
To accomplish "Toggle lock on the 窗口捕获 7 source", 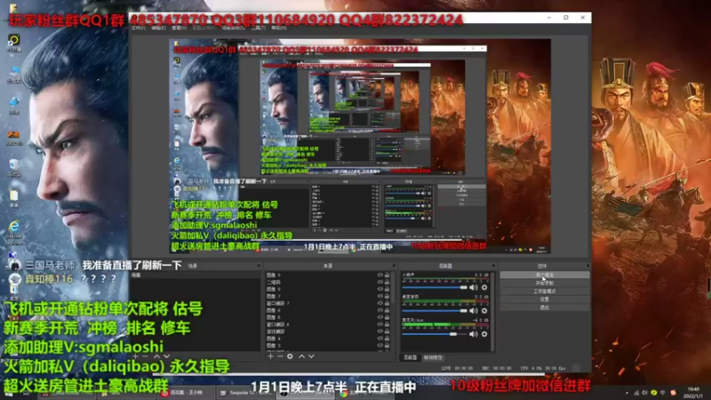I will pyautogui.click(x=387, y=303).
